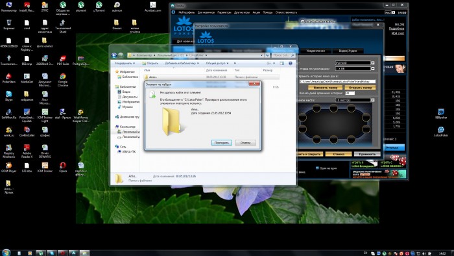The image size is (454, 256).
Task: Open 'Параметры' menu in Lotos lobby
Action: coord(224,12)
